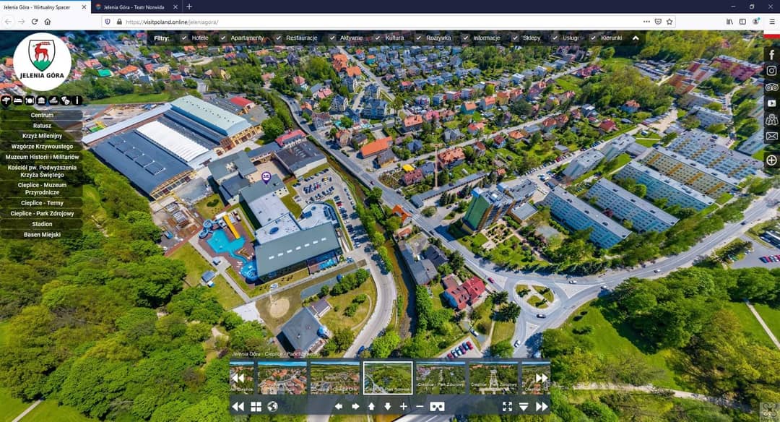Open the Instagram social icon
The height and width of the screenshot is (422, 780).
(771, 71)
